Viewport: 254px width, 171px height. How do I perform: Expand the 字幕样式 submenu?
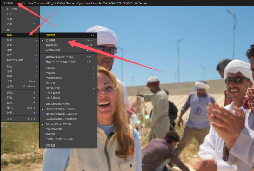pos(50,73)
